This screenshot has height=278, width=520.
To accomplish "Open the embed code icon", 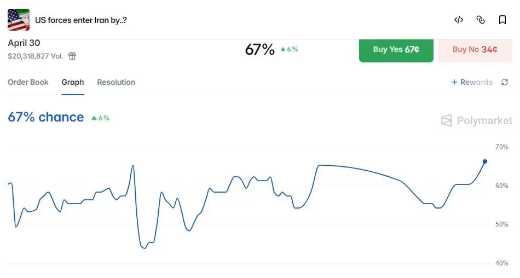I will tap(459, 20).
